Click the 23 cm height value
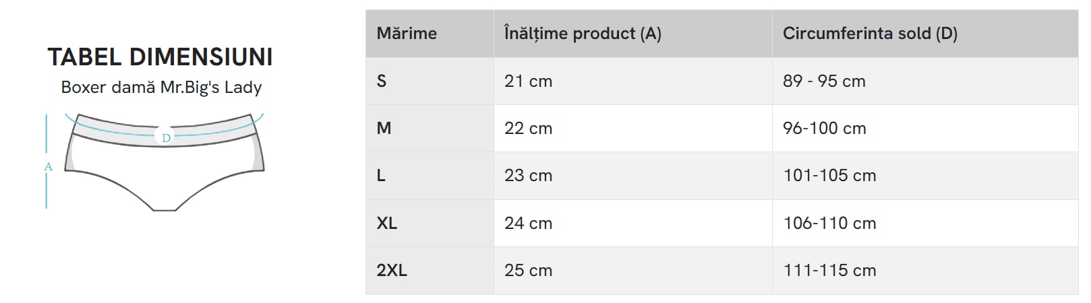The image size is (1091, 303). 528,176
